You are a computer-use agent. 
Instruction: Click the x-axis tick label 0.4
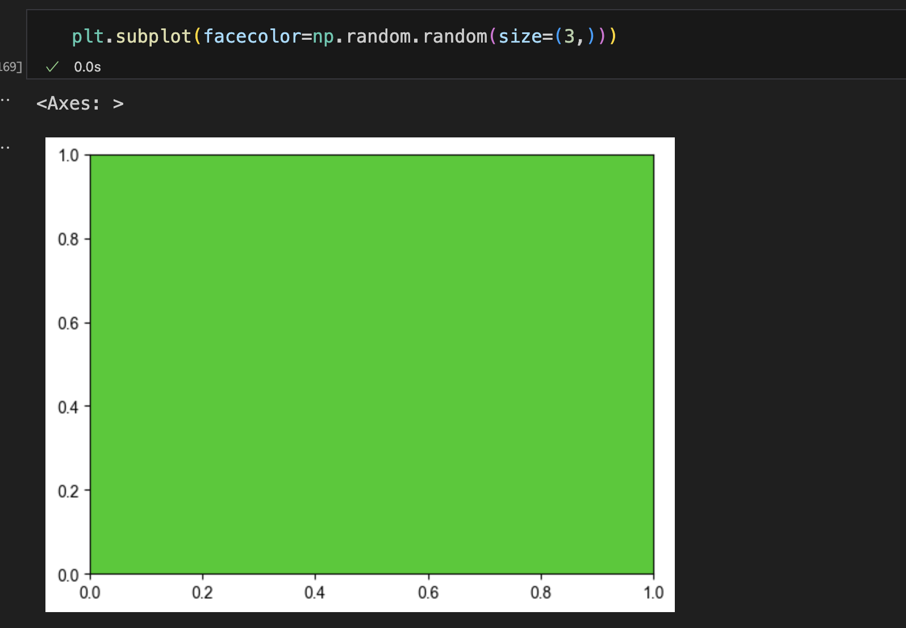[315, 593]
